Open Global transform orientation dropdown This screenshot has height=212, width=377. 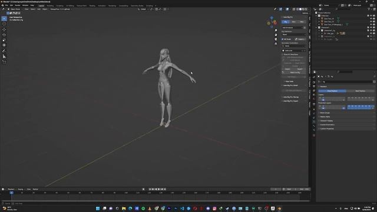tap(143, 9)
